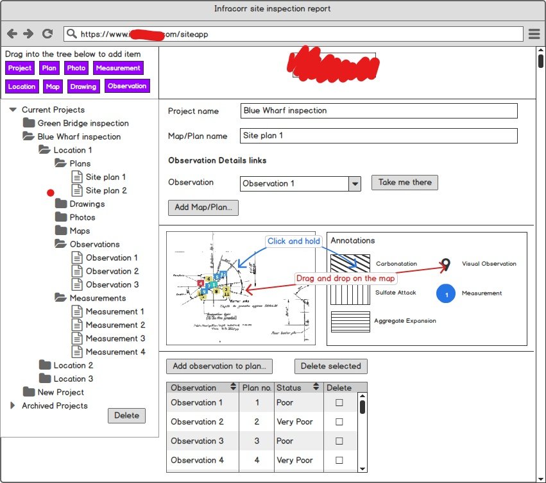Screen dimensions: 546x483
Task: Click 'Very Poor' status in Observation 2 row
Action: pyautogui.click(x=294, y=422)
